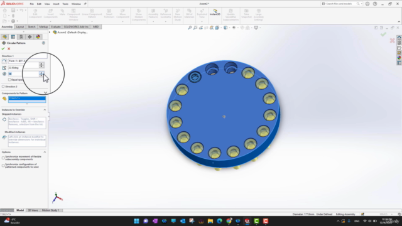The height and width of the screenshot is (226, 402).
Task: Switch to the Sketch tab
Action: (x=31, y=26)
